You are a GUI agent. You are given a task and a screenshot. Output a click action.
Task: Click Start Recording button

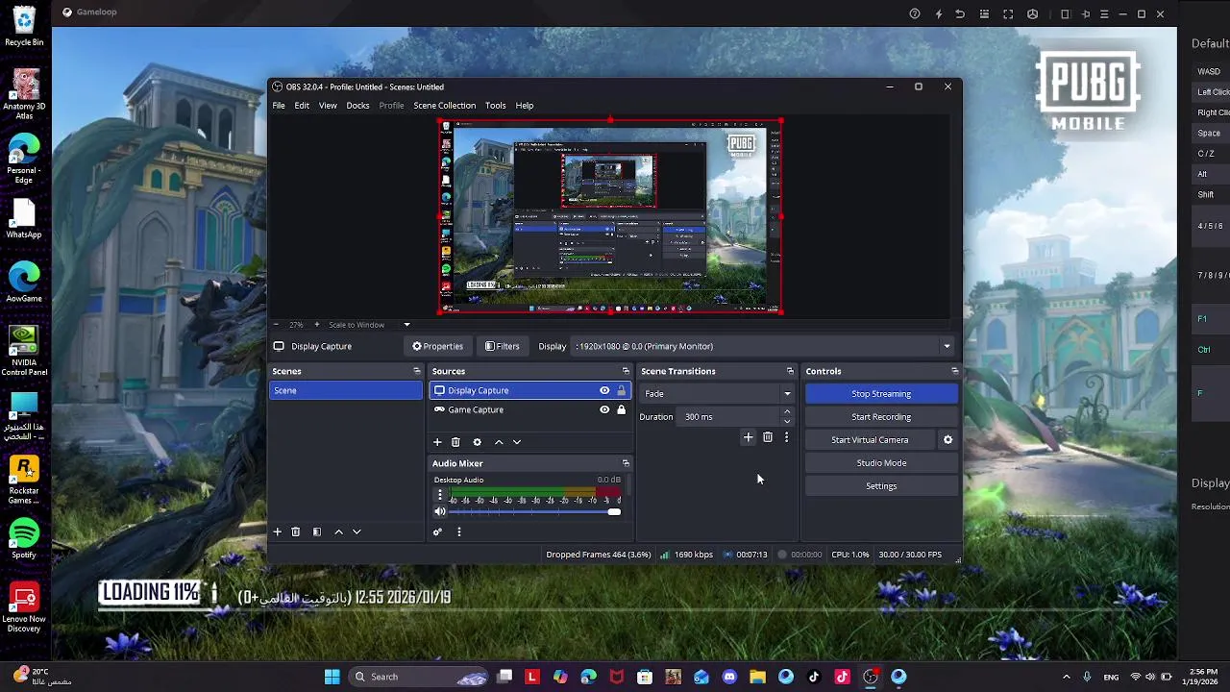click(x=881, y=416)
